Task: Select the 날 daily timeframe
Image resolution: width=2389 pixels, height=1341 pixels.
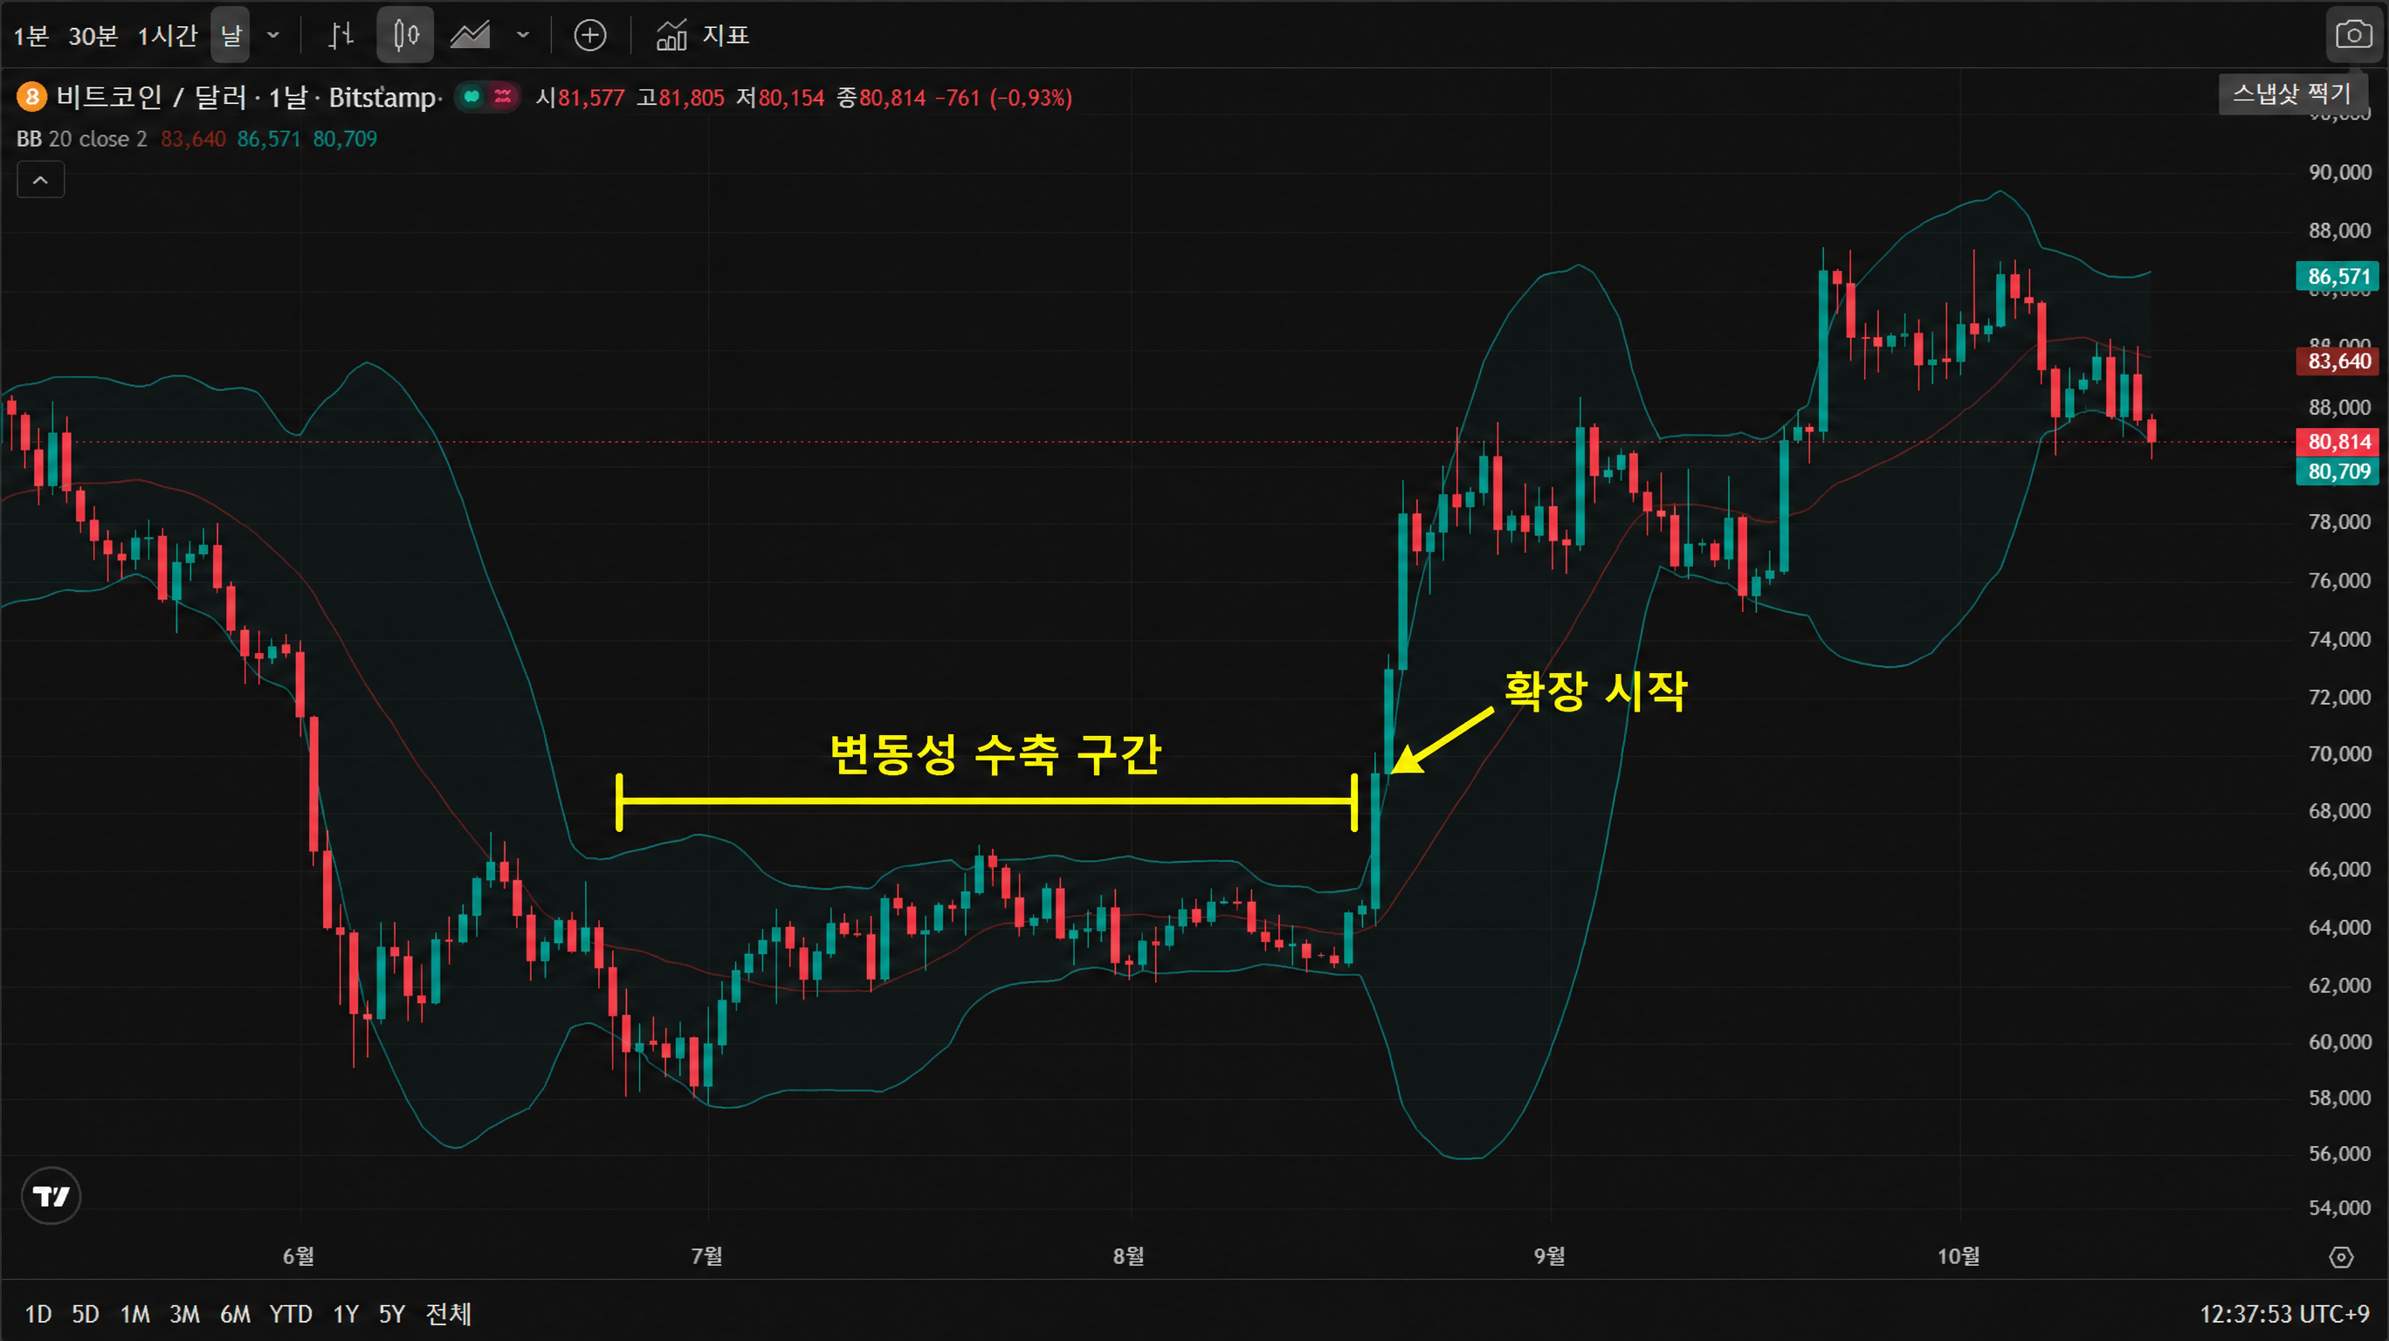Action: click(230, 35)
